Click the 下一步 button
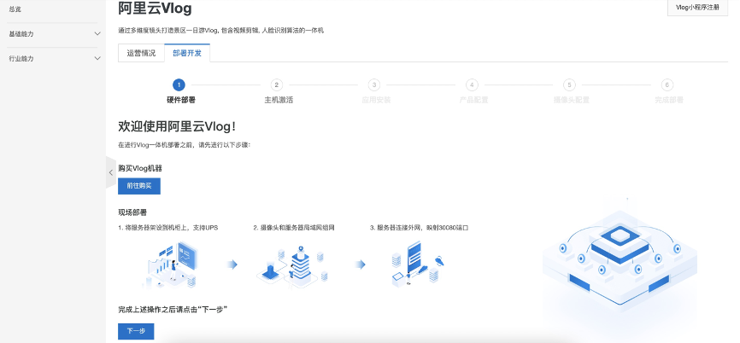 [136, 331]
